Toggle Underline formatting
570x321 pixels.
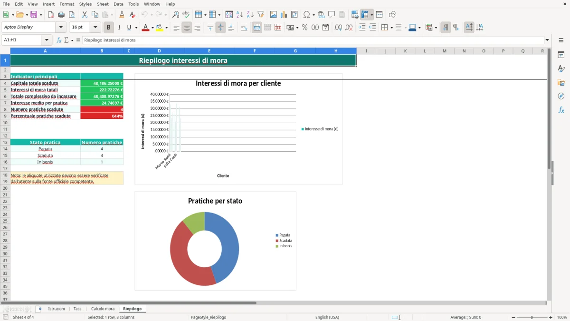[x=129, y=28]
